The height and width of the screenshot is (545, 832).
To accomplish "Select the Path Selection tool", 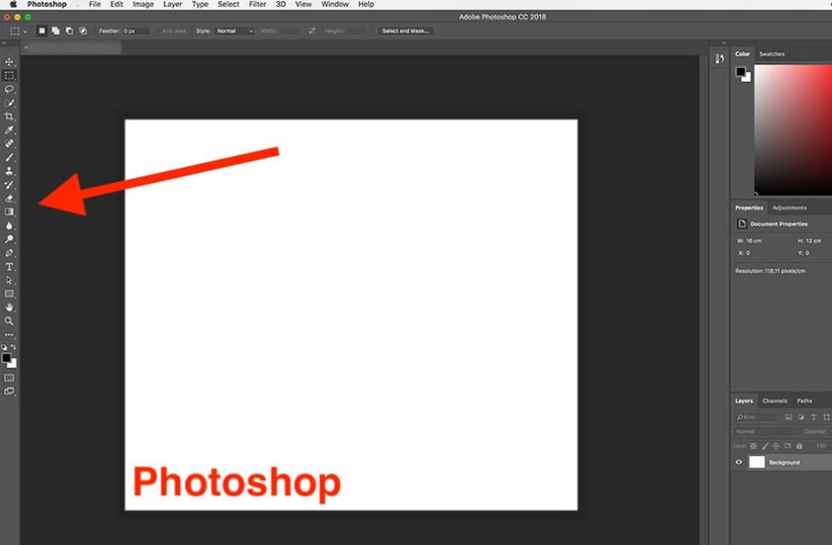I will [9, 281].
